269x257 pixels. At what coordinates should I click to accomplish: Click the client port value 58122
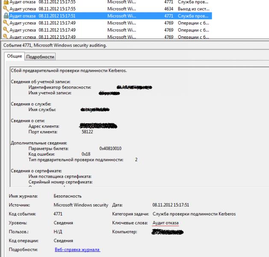click(x=87, y=132)
